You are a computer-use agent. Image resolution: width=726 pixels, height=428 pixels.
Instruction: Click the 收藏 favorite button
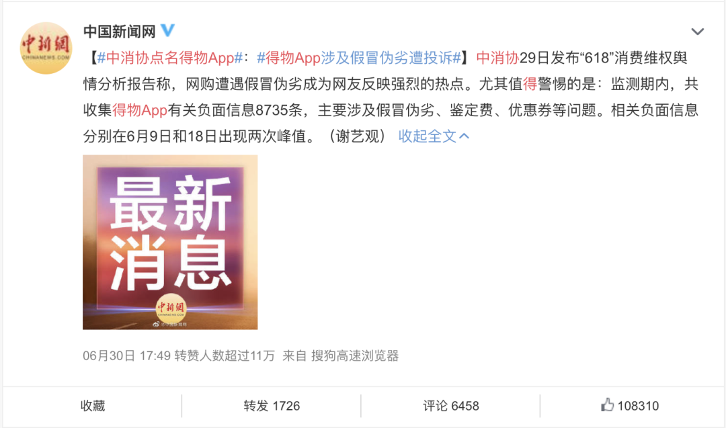click(93, 406)
